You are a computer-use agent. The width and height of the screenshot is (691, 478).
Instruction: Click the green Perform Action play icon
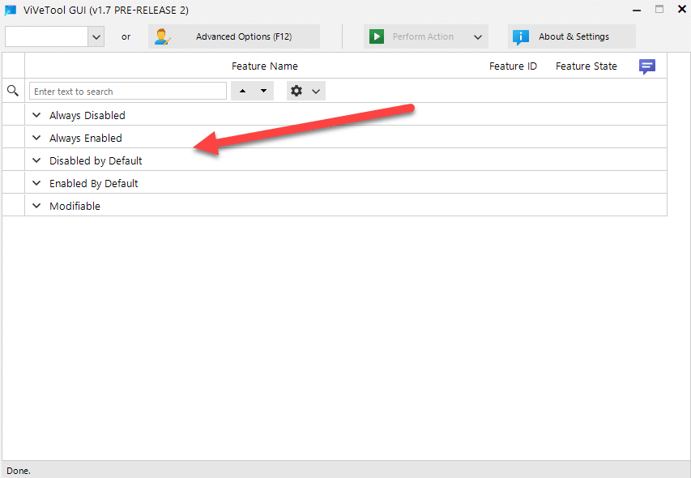tap(377, 36)
